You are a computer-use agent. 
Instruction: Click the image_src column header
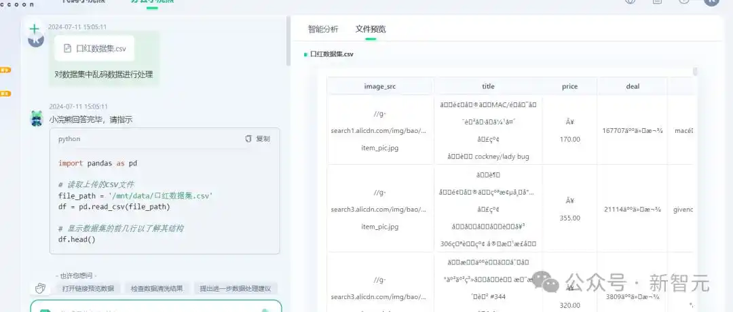pos(379,86)
